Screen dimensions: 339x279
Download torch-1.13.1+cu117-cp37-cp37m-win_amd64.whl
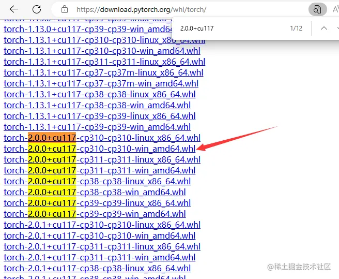coord(101,83)
